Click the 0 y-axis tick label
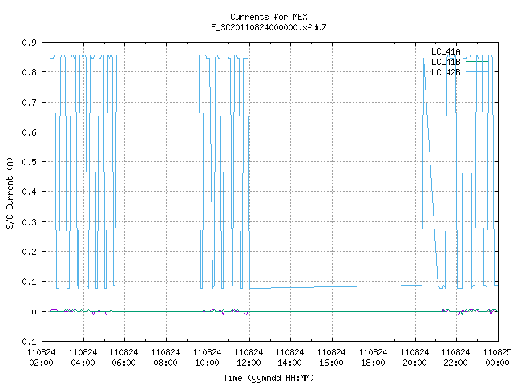Image resolution: width=513 pixels, height=385 pixels. (x=34, y=312)
